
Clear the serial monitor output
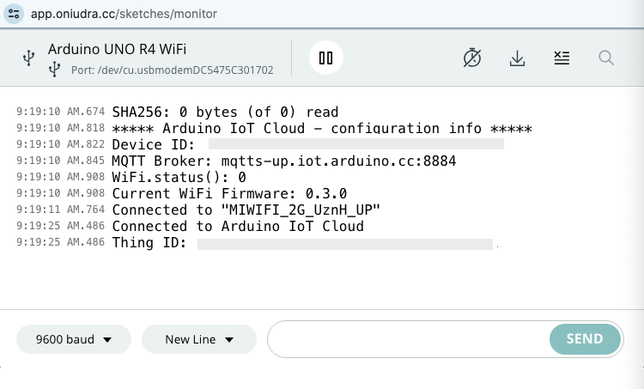point(562,58)
